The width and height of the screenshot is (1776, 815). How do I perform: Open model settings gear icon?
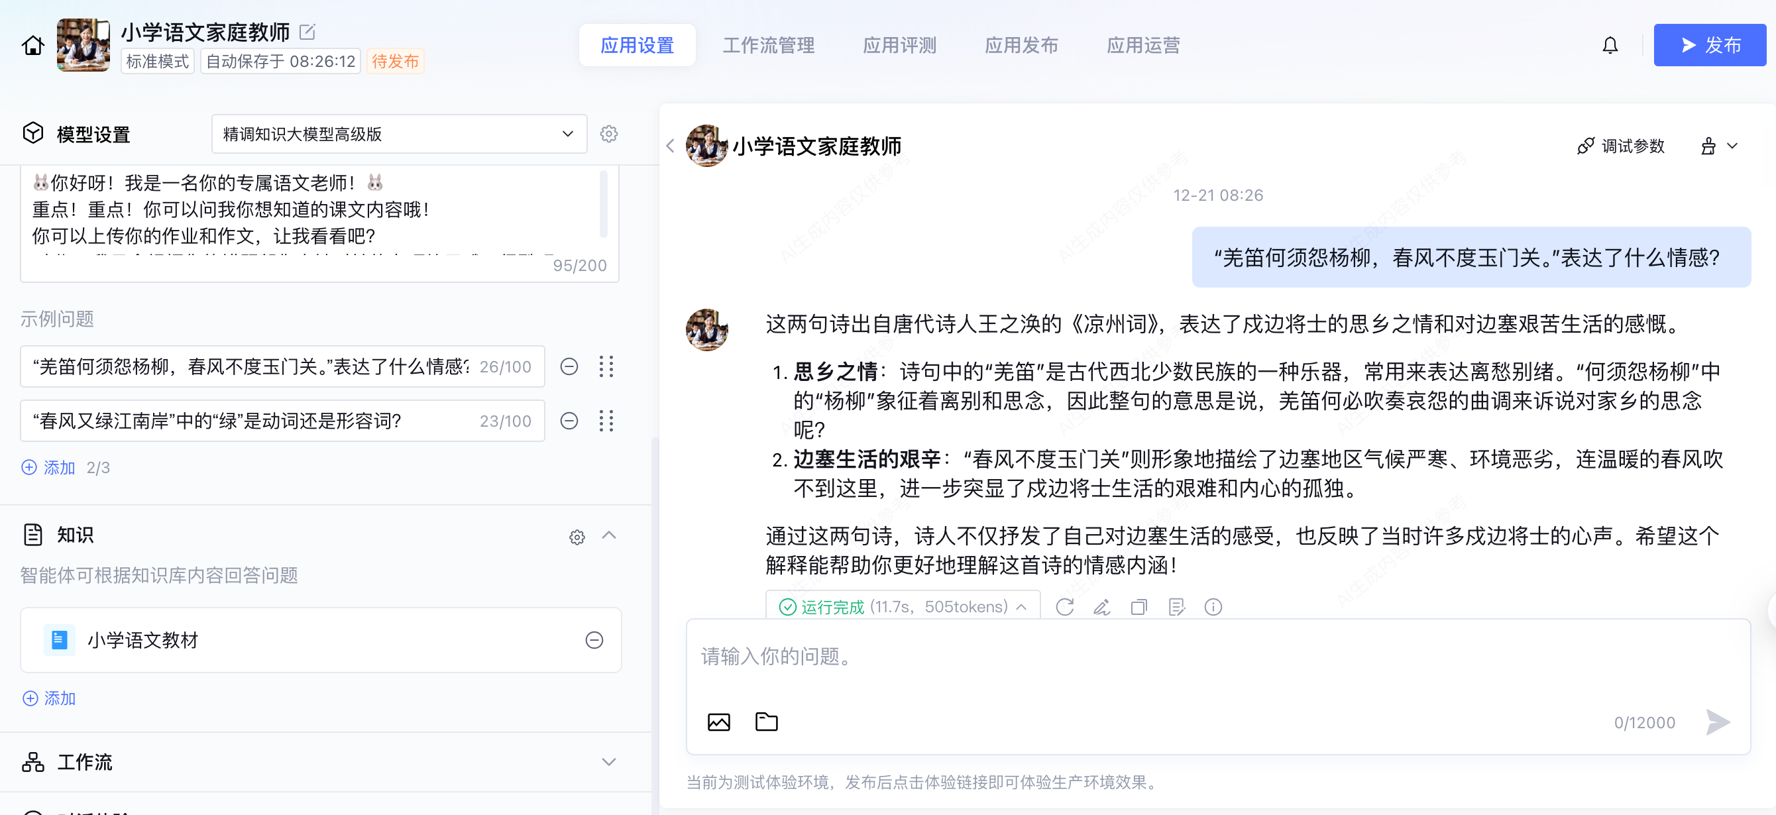pos(608,134)
